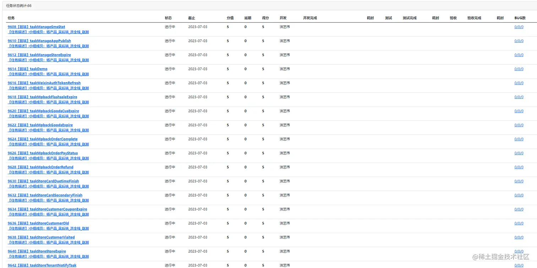Click developer 洪艺伟 in taskMpbackOrderRefund row

(x=285, y=167)
